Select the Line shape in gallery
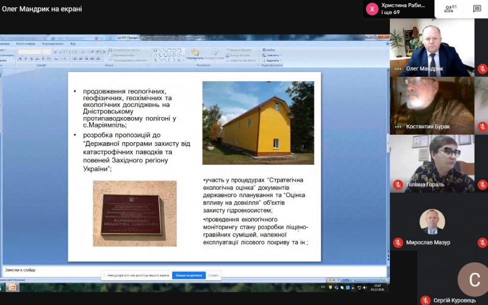Image resolution: width=488 pixels, height=305 pixels. click(x=160, y=51)
